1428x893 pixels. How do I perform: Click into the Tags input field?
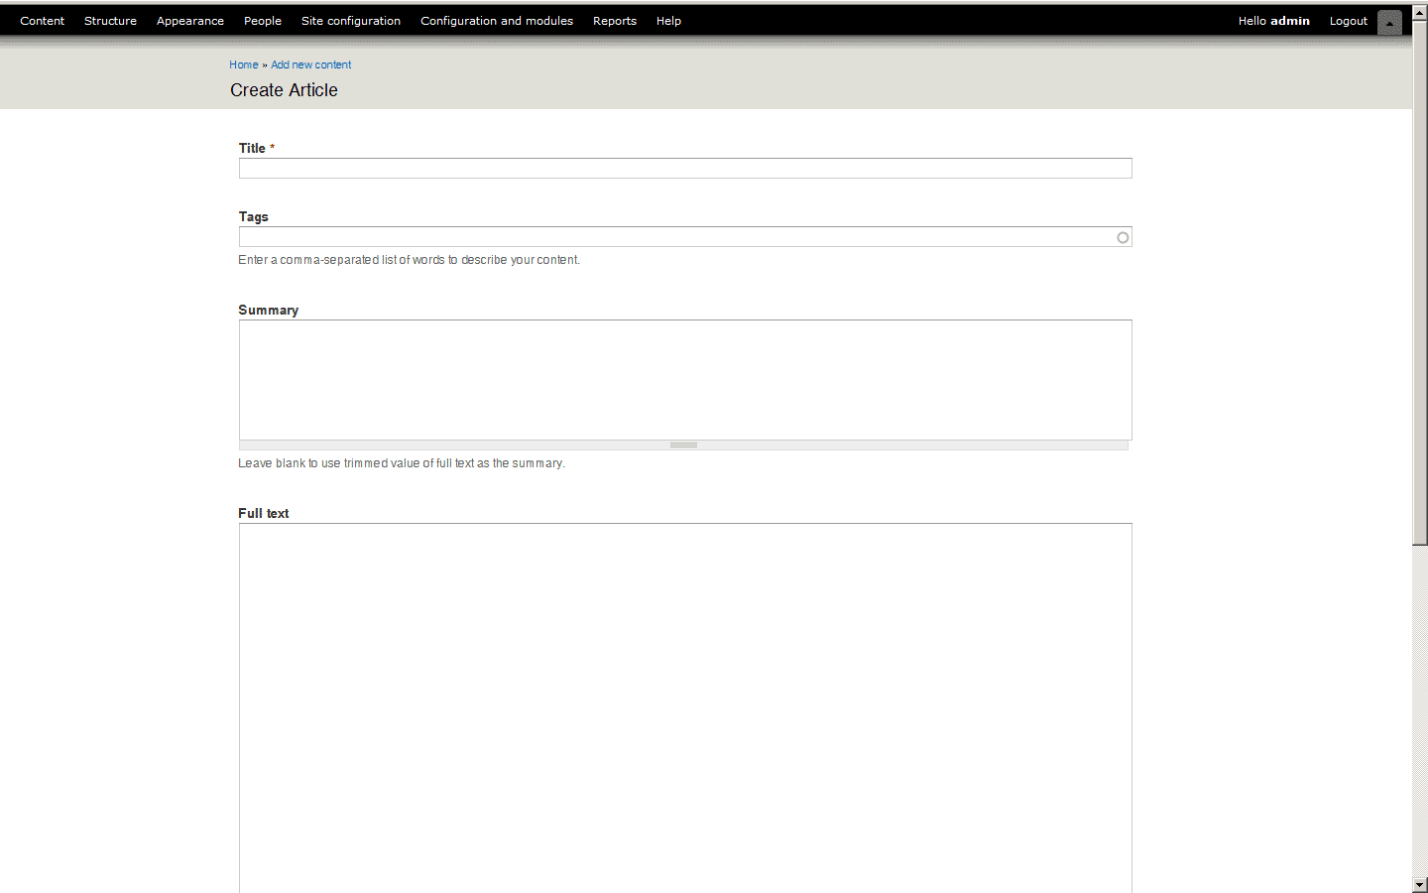674,237
